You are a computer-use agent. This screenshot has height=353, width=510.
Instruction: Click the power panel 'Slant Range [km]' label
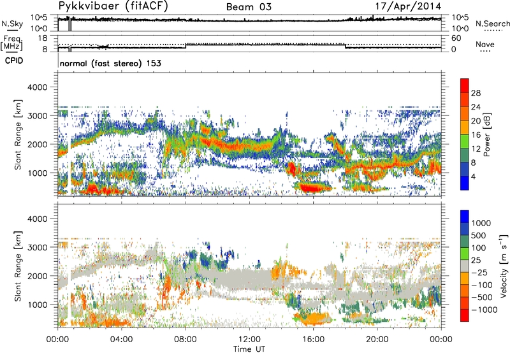point(18,134)
